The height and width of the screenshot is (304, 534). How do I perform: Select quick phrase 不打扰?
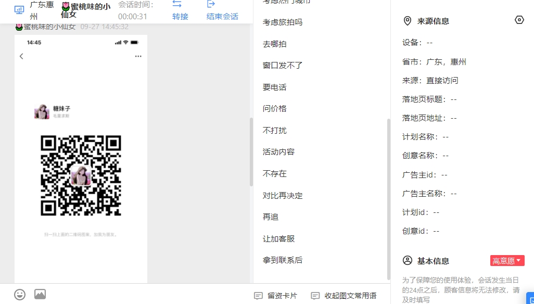pos(274,130)
